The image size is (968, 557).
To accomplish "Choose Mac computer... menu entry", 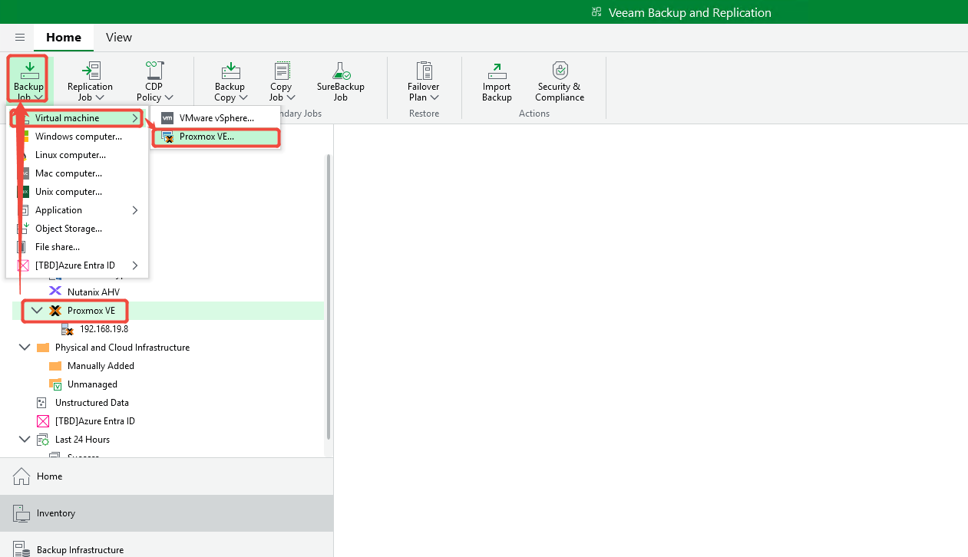I will pos(77,173).
